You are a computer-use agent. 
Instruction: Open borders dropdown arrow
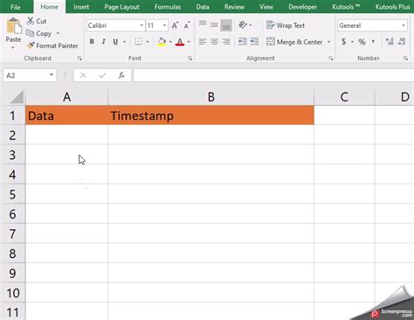[148, 42]
